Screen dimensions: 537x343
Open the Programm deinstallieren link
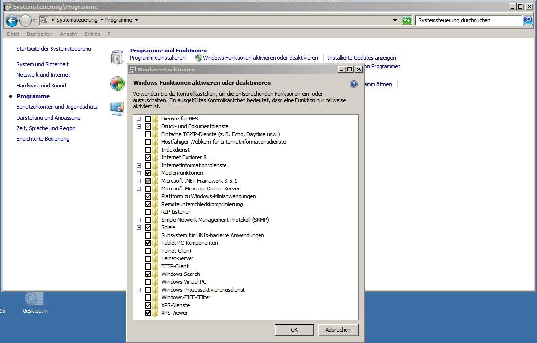pos(157,58)
